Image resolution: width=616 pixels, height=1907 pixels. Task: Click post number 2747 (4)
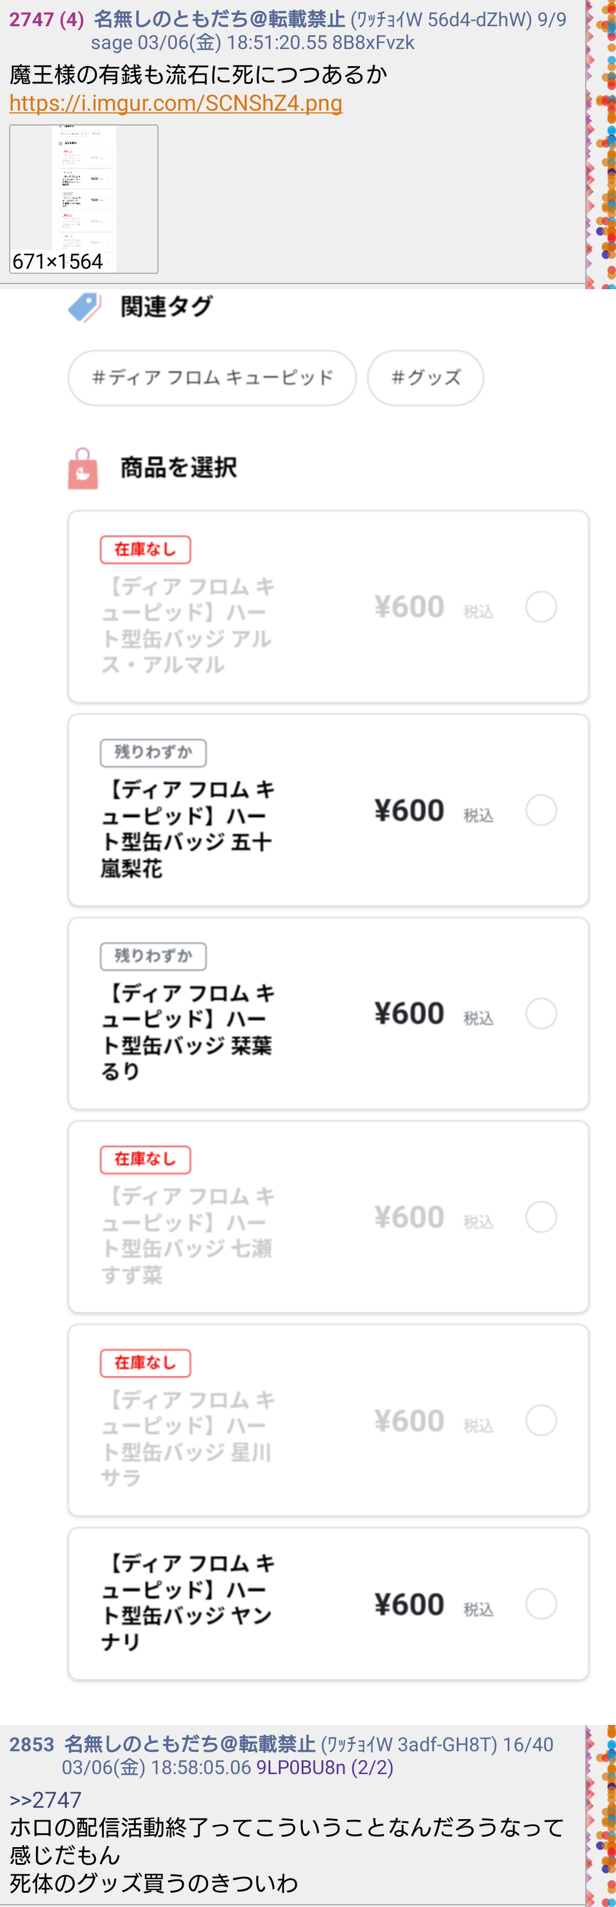point(46,19)
